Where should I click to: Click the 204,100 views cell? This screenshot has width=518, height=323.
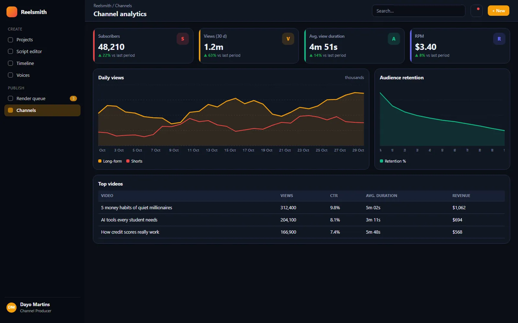tap(288, 220)
